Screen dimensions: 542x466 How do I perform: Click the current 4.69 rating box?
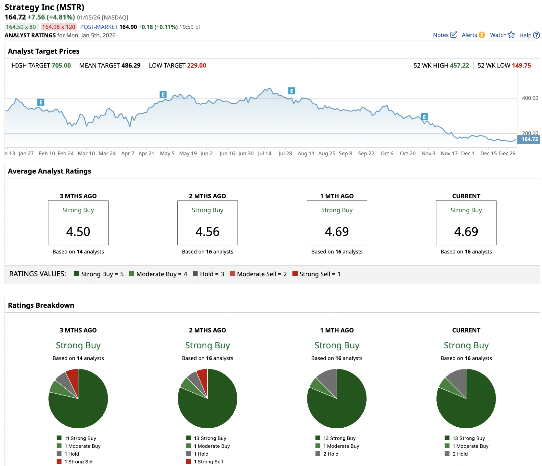(466, 223)
